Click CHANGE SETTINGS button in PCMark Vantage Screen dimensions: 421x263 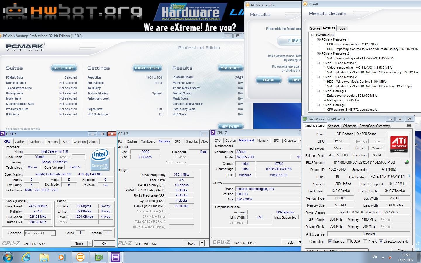click(147, 68)
